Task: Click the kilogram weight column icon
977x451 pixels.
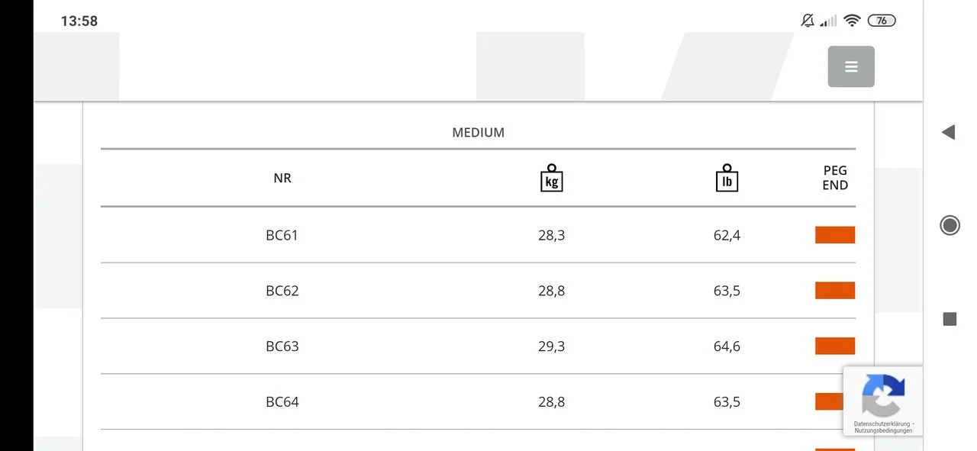Action: [551, 178]
